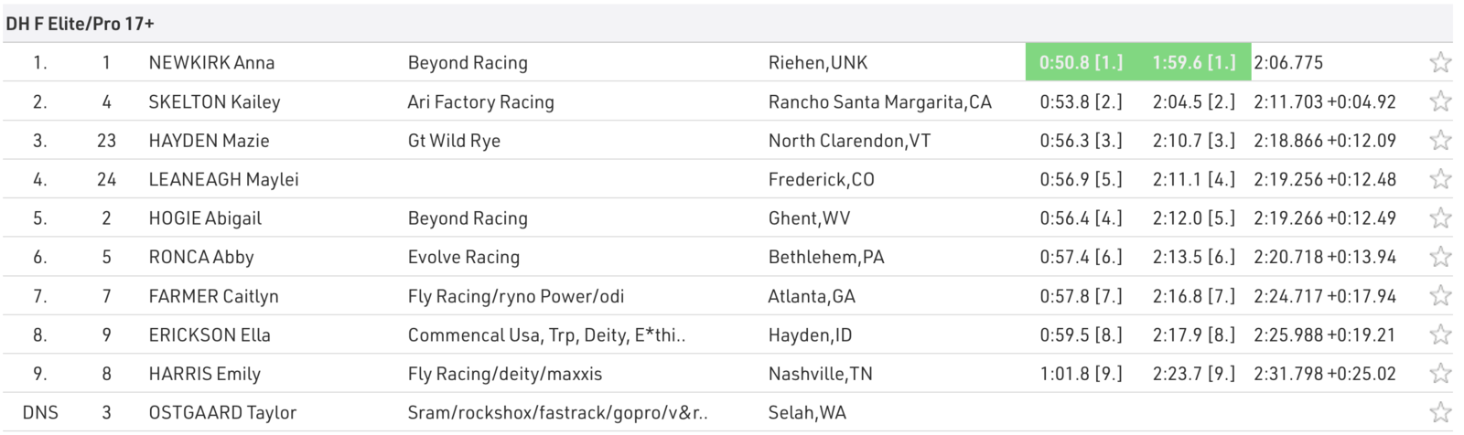The height and width of the screenshot is (435, 1464).
Task: Select Fly Racing/deity/maxxis team text
Action: (x=505, y=374)
